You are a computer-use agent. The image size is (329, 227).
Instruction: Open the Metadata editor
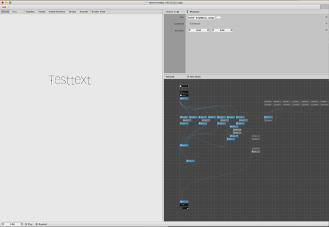pos(195,12)
